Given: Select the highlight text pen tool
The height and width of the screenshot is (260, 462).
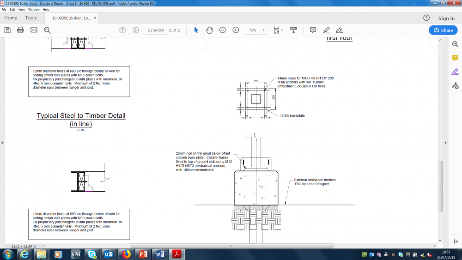Looking at the screenshot, I should 326,30.
